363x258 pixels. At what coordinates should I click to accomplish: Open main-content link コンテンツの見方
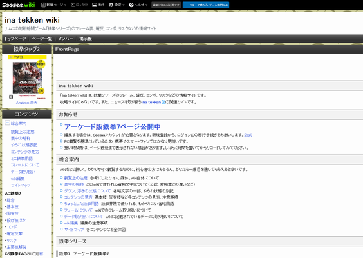(79, 197)
